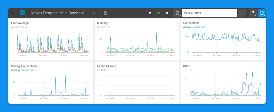Open the user account menu
The width and height of the screenshot is (274, 112).
pyautogui.click(x=262, y=13)
